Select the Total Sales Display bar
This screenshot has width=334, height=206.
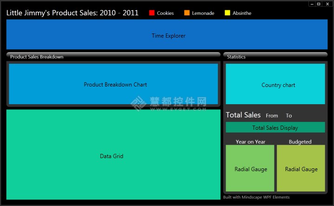275,127
